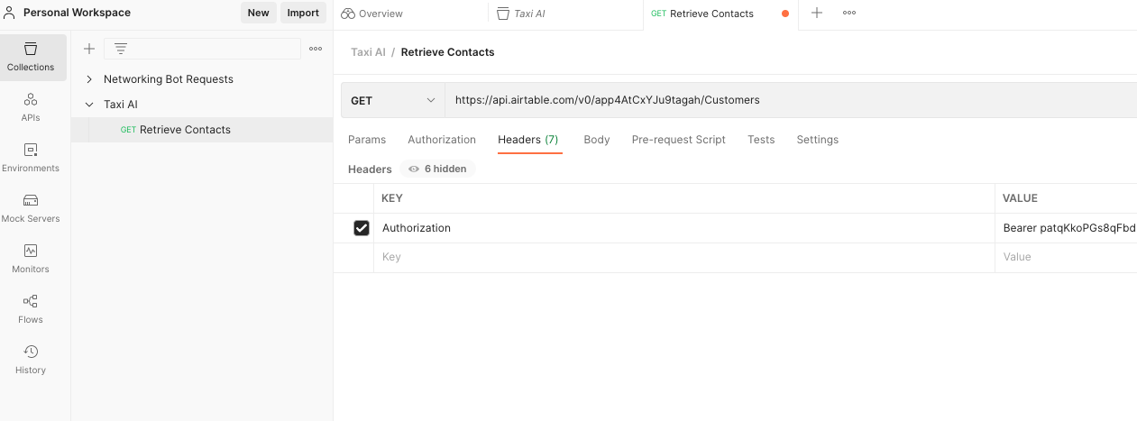Click the Authorization key cell
This screenshot has height=421, width=1137.
(x=684, y=228)
